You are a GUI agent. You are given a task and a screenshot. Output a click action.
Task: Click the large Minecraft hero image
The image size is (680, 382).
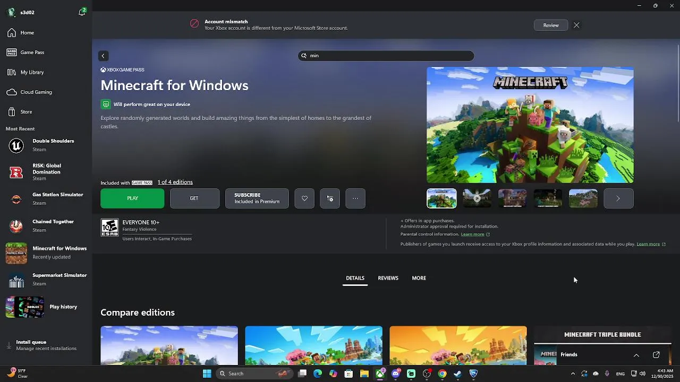(x=530, y=125)
